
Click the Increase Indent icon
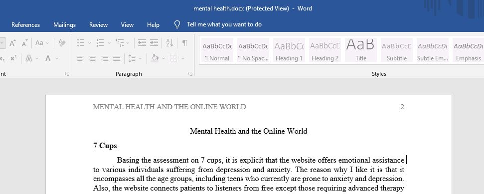(x=154, y=42)
